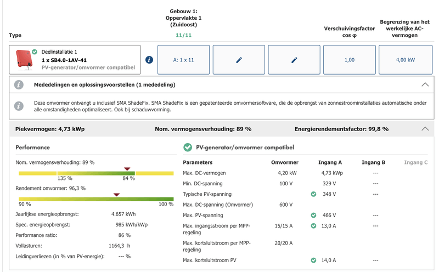Click green check next to 348 V
Image resolution: width=439 pixels, height=272 pixels.
click(313, 194)
